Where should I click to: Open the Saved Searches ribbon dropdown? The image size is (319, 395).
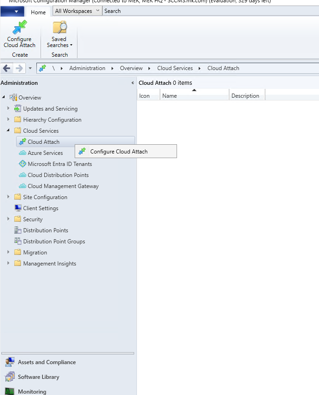pyautogui.click(x=59, y=42)
